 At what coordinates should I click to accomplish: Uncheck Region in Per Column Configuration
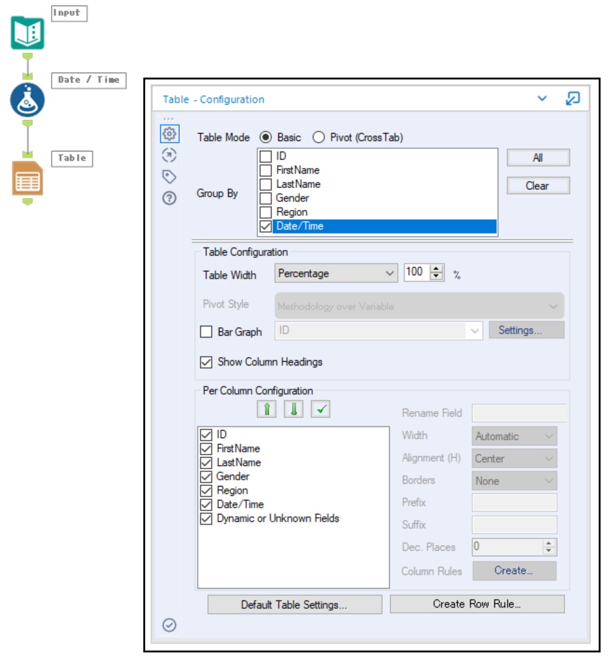(207, 490)
